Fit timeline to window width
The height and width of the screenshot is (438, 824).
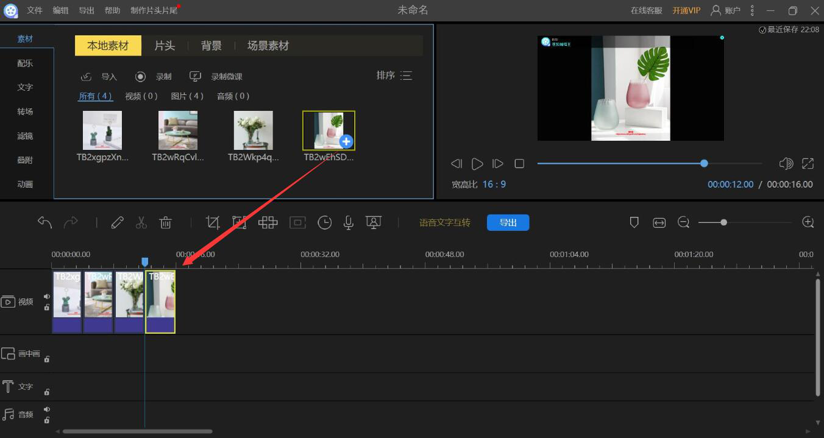tap(659, 222)
